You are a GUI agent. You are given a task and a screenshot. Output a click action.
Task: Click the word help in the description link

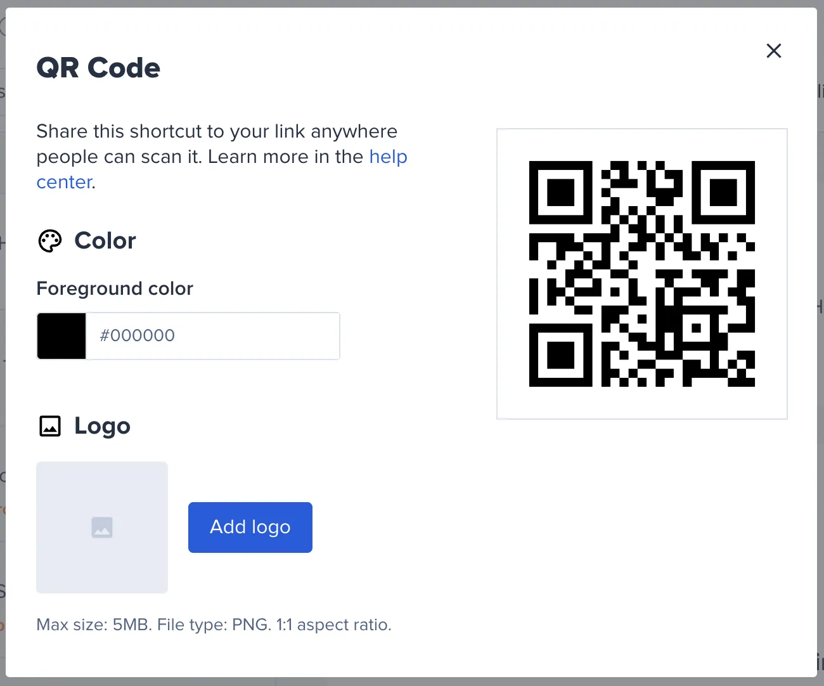click(389, 157)
